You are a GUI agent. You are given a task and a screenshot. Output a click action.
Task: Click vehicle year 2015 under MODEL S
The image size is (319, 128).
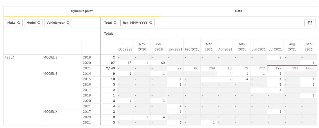point(87,79)
